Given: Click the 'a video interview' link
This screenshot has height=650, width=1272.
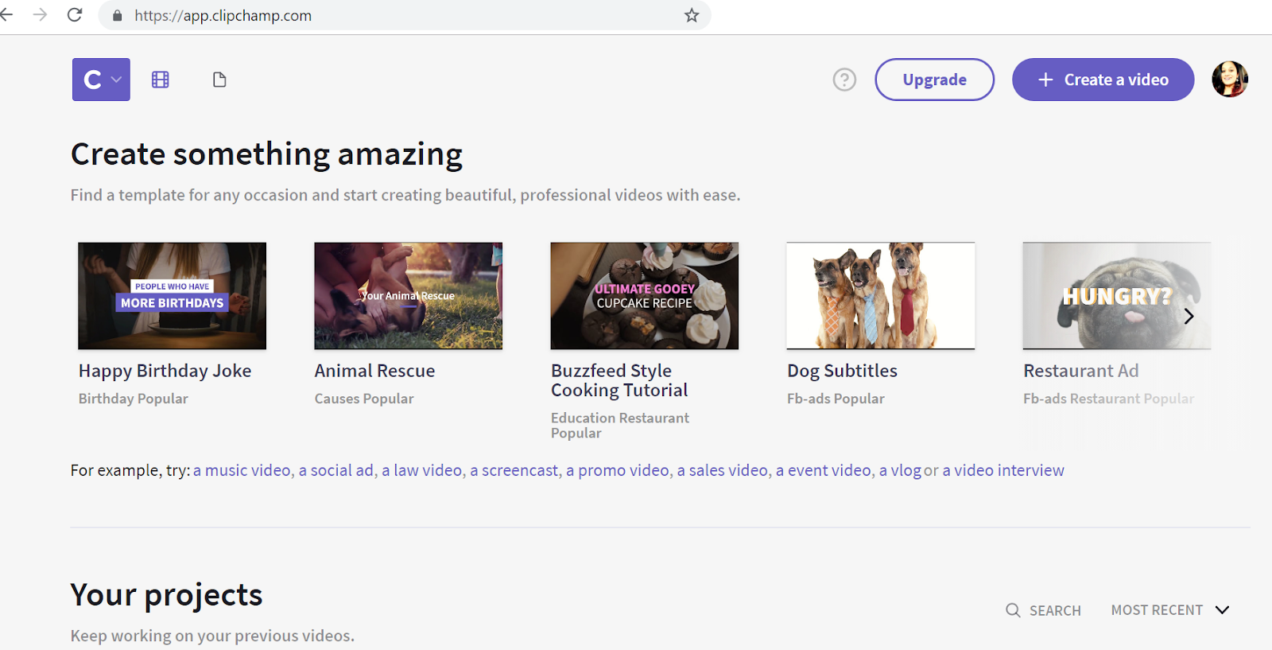Looking at the screenshot, I should click(1003, 470).
